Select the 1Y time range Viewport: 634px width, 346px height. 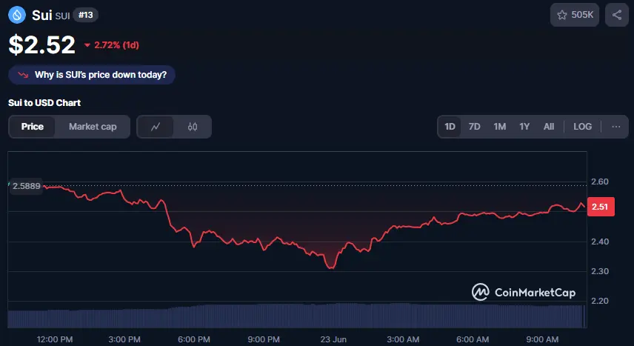click(524, 127)
